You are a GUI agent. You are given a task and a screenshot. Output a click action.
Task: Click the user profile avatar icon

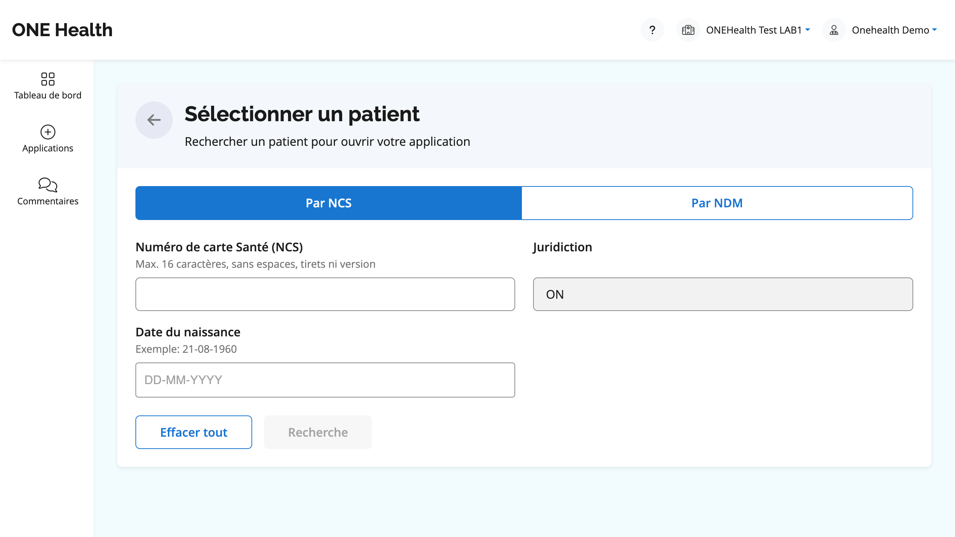click(x=834, y=30)
